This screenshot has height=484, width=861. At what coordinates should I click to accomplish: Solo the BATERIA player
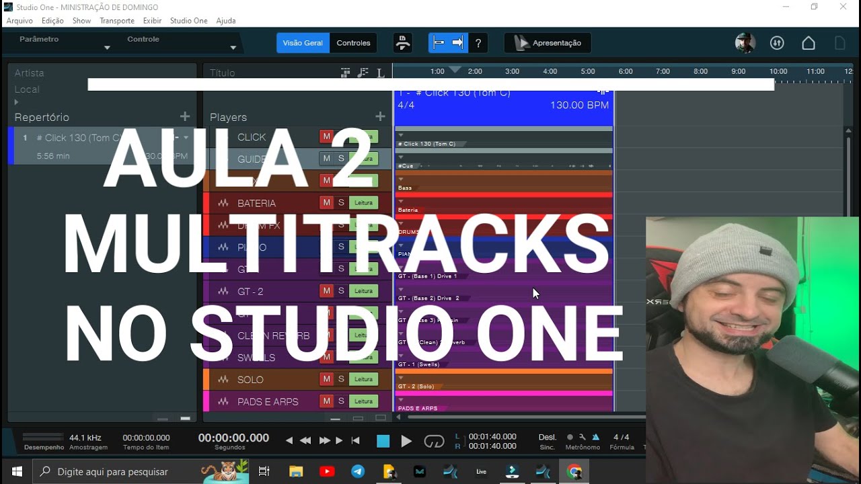[341, 202]
